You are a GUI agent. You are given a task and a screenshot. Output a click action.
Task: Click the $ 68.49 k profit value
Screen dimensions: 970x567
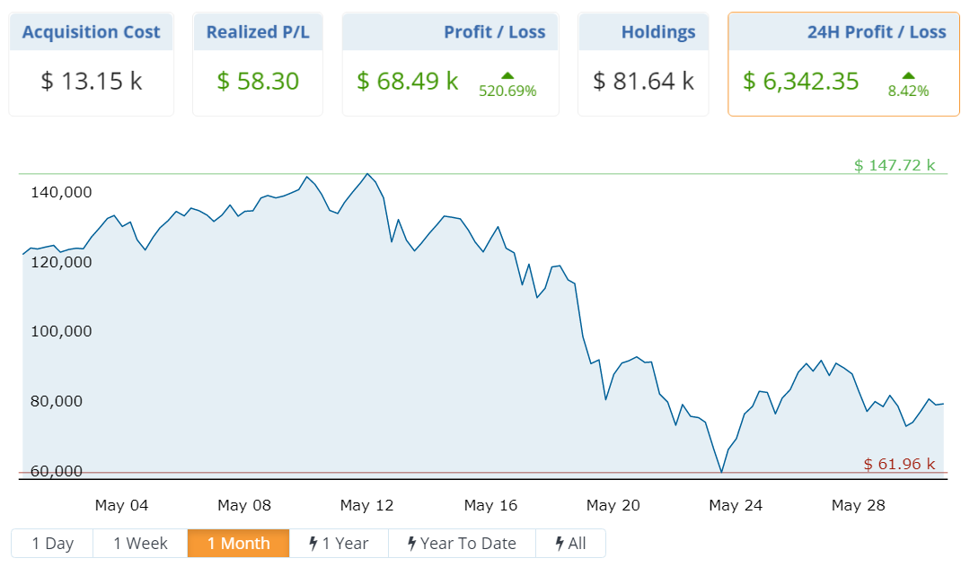tap(408, 82)
